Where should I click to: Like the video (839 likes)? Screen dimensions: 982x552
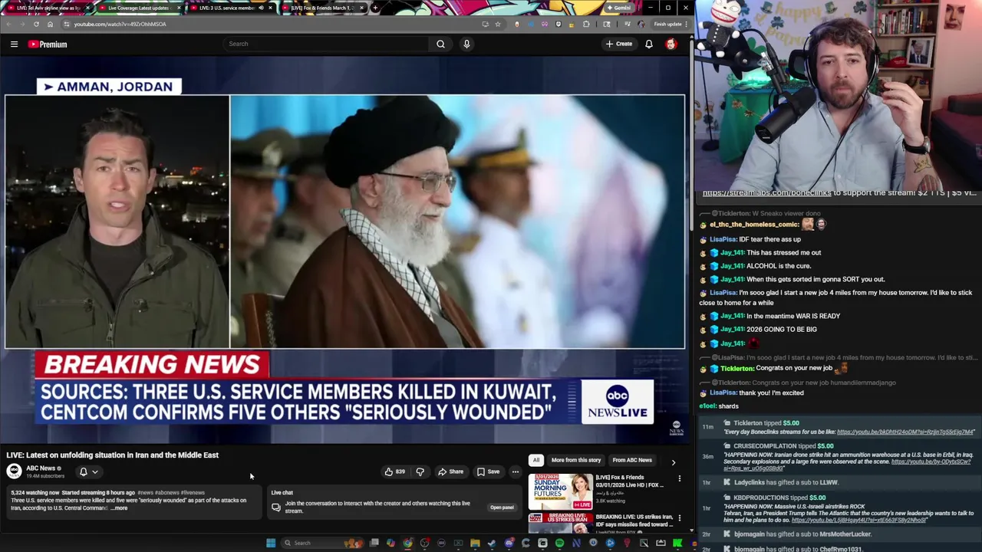pyautogui.click(x=394, y=472)
